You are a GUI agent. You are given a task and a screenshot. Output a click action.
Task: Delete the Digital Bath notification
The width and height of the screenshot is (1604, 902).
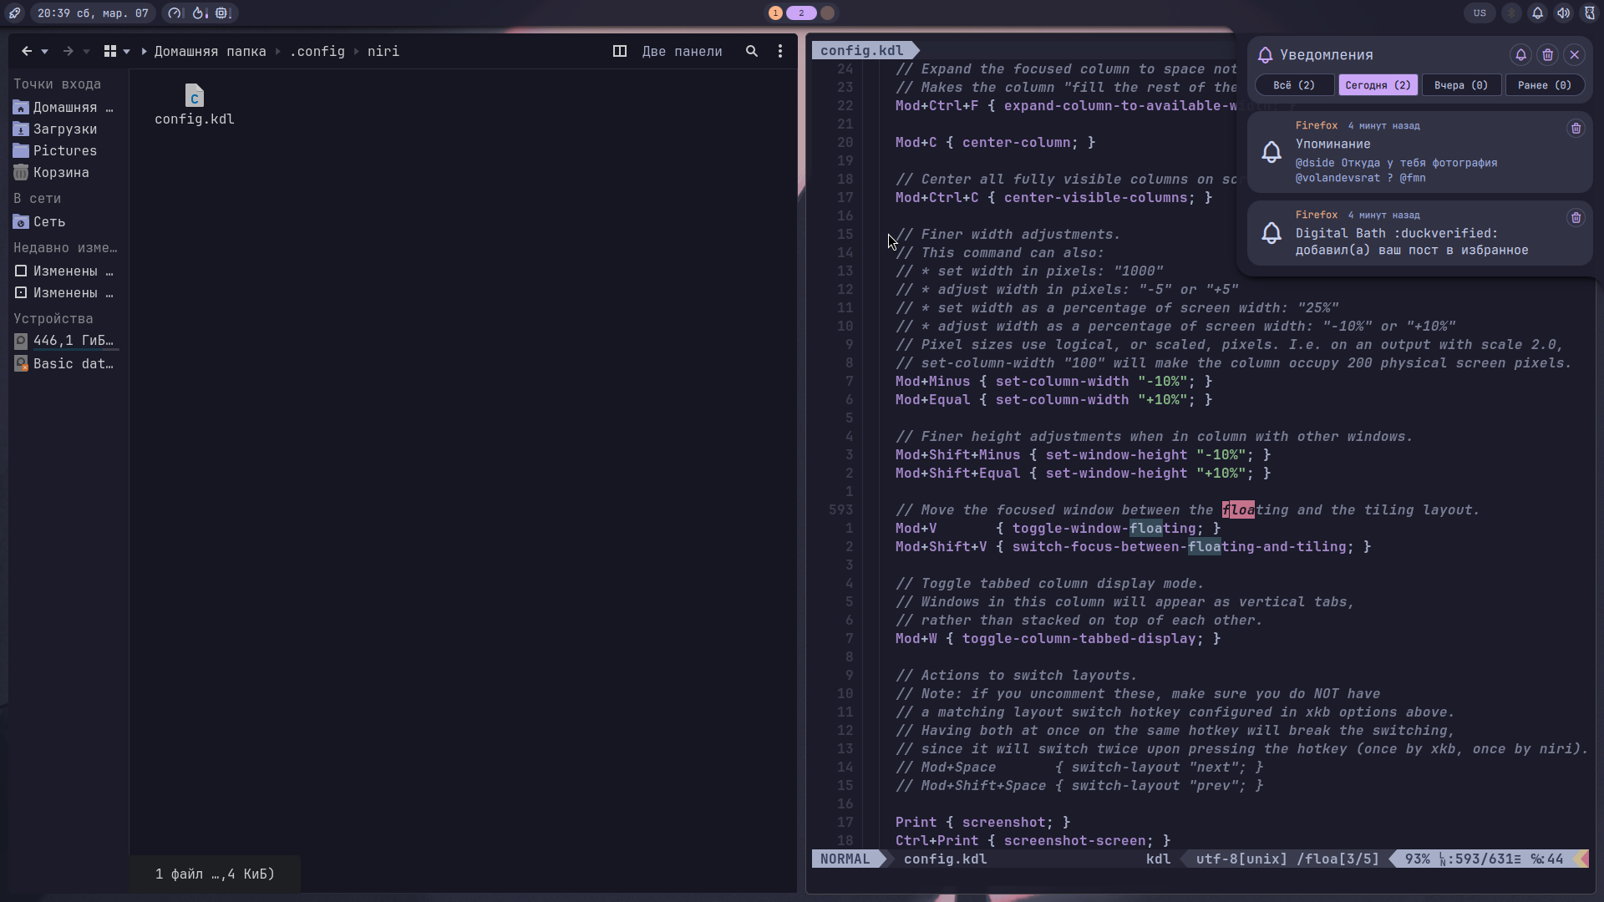1576,218
